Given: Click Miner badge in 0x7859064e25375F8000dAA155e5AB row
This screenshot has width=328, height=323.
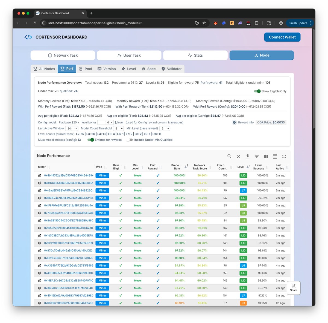Looking at the screenshot, I should (102, 213).
